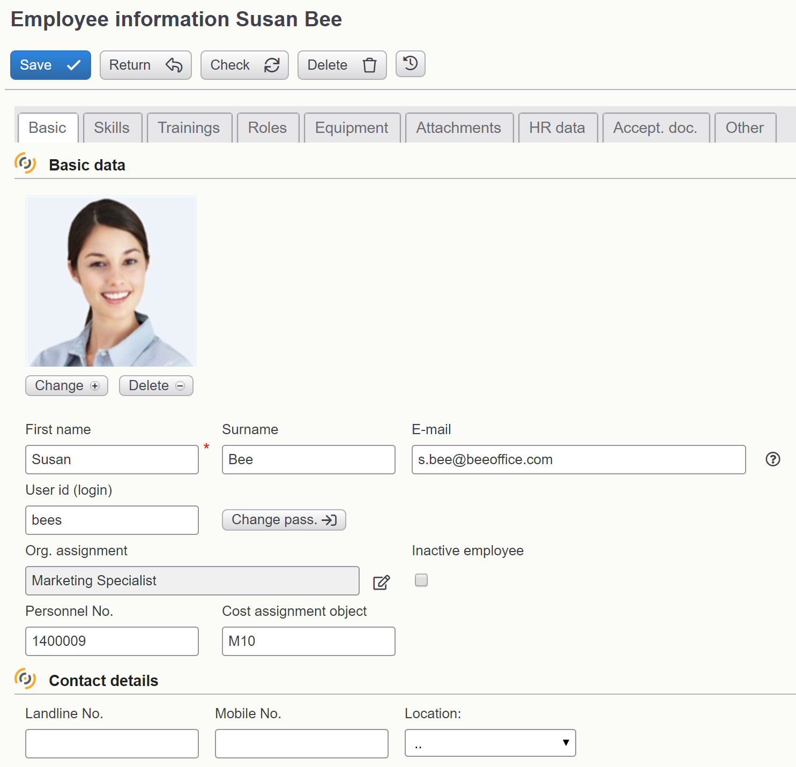The image size is (796, 767).
Task: Delete the employee photo
Action: tap(156, 386)
